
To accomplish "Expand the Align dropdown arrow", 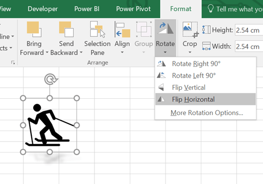I will pyautogui.click(x=122, y=52).
